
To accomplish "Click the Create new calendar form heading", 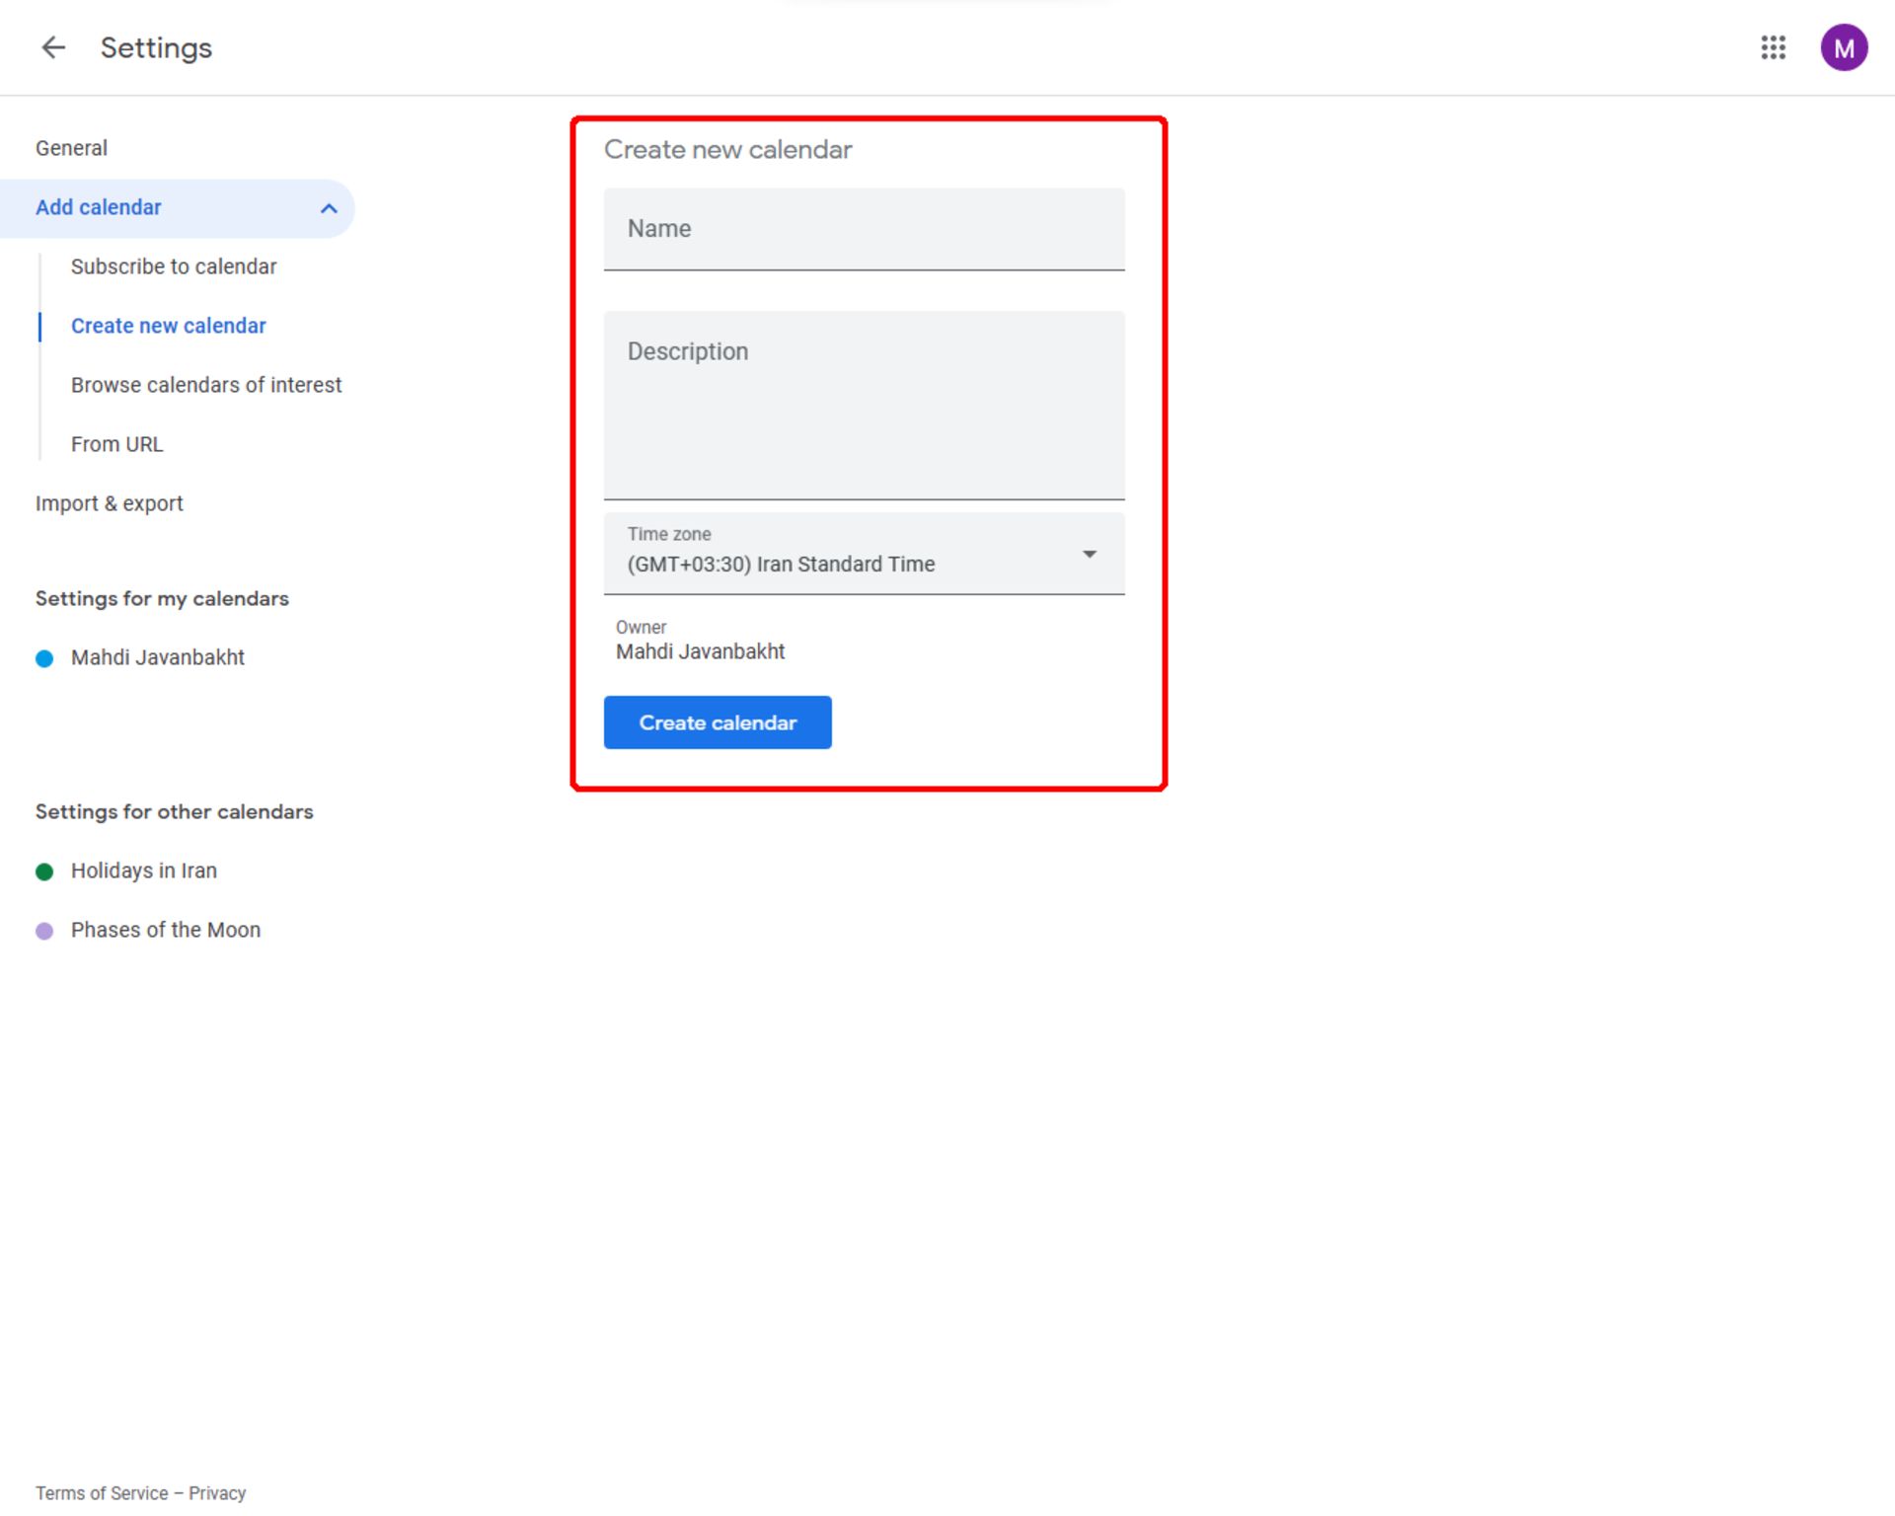I will (x=727, y=149).
